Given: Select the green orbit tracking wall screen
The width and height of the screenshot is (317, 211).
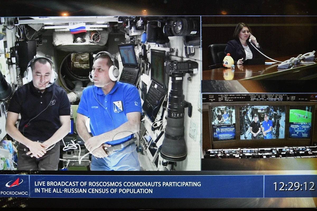Looking at the screenshot, I should click(x=300, y=121).
